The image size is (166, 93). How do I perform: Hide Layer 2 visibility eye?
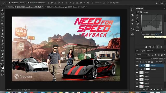pos(137,73)
